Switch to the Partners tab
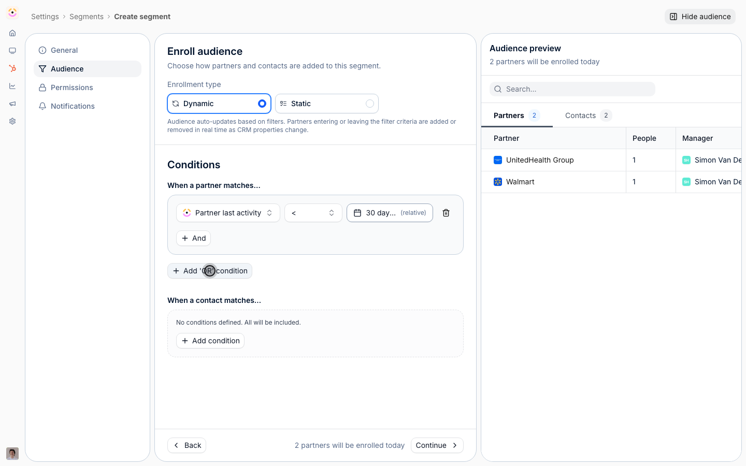The image size is (746, 466). tap(517, 115)
